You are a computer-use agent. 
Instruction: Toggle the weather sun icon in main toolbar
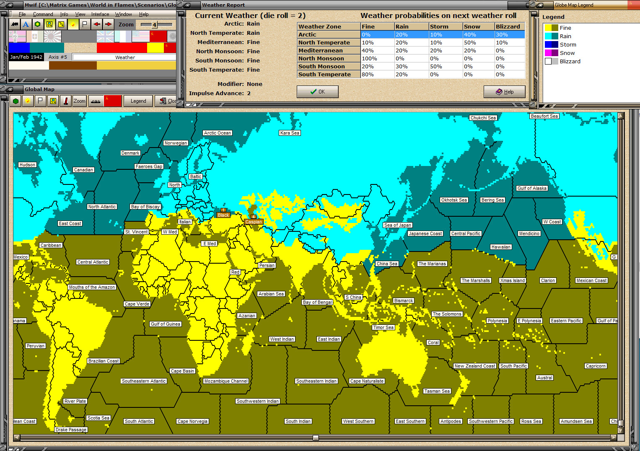73,24
